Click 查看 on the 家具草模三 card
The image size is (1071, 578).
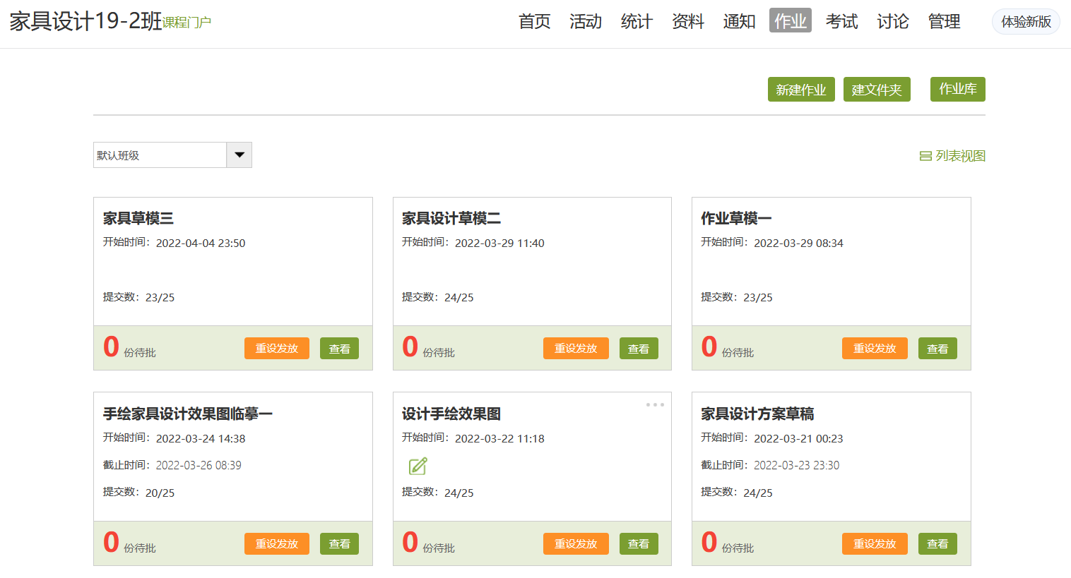pos(339,349)
